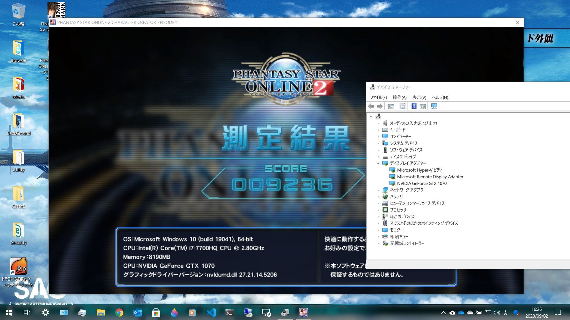Navigate forward with the Device Manager forward arrow
The image size is (570, 320).
pyautogui.click(x=379, y=106)
